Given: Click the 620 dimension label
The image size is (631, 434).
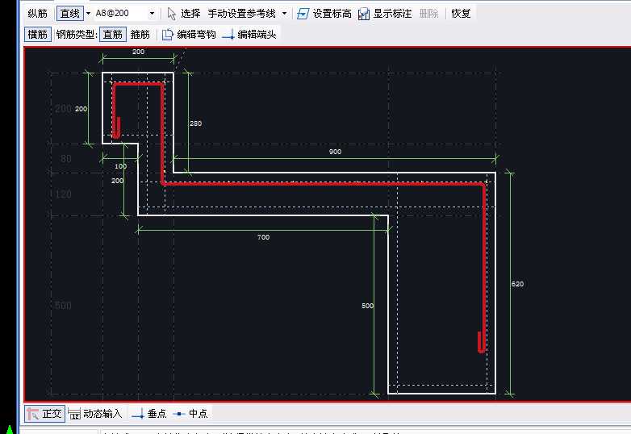Looking at the screenshot, I should 517,284.
